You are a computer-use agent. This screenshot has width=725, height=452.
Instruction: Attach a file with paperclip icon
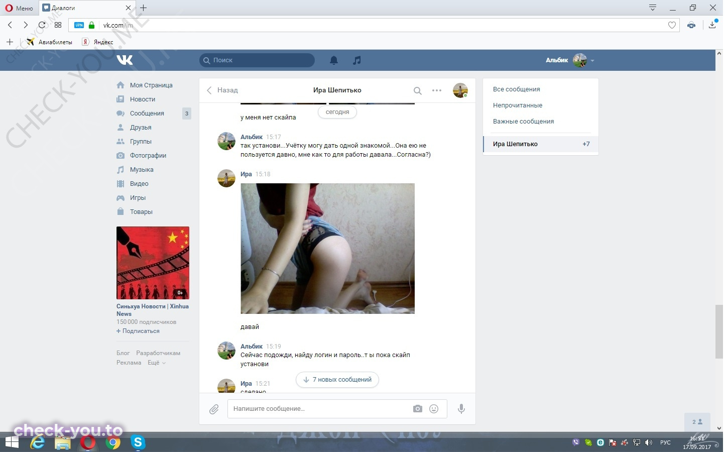click(214, 409)
